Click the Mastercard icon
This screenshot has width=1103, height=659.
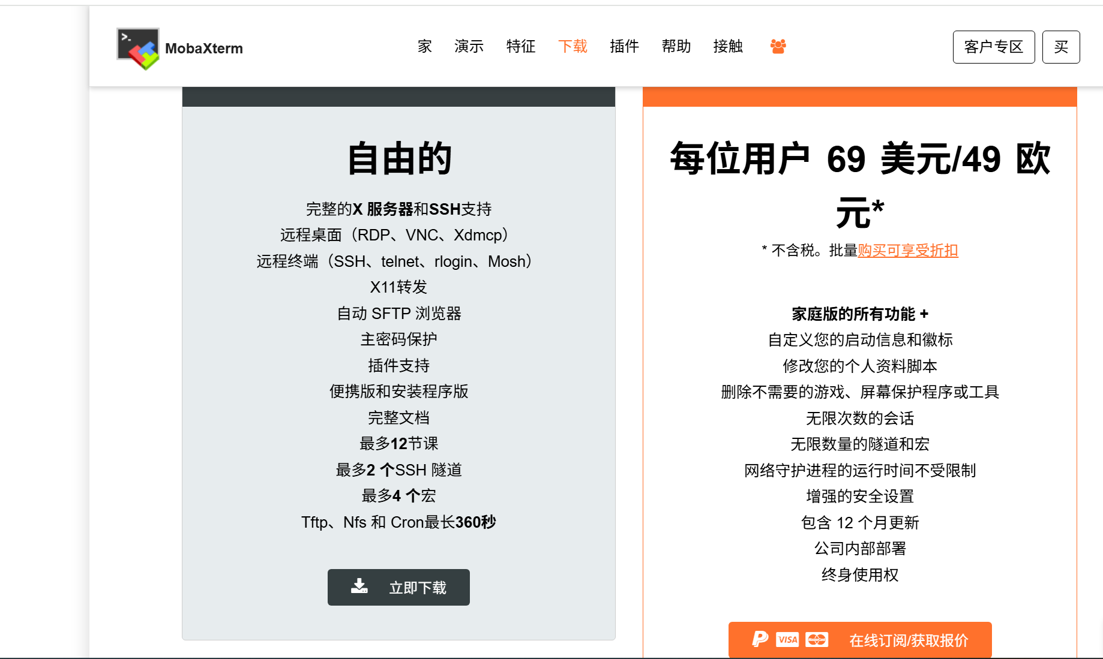pos(816,640)
